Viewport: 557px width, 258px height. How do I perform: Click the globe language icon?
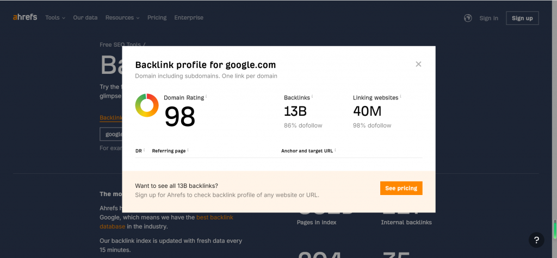468,18
